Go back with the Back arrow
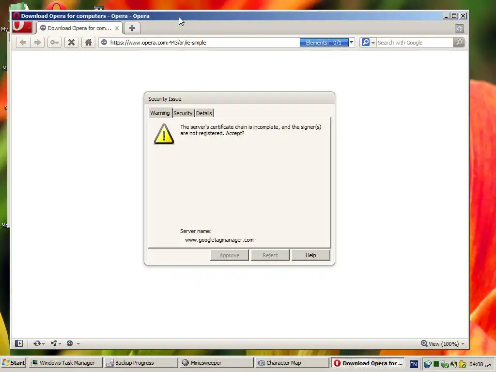The width and height of the screenshot is (496, 372). [23, 43]
